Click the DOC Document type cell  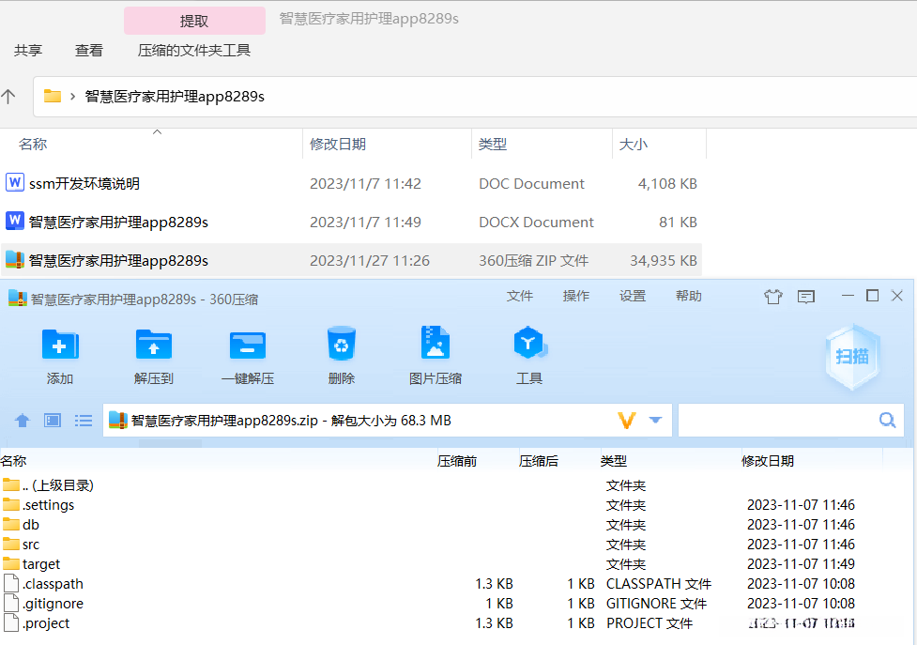[x=531, y=183]
